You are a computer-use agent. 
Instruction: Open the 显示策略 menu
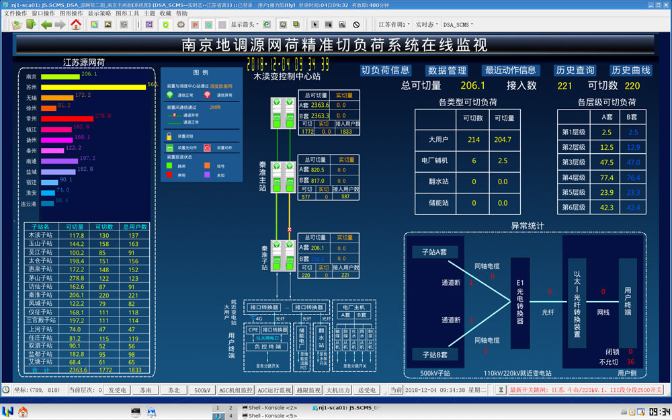[x=99, y=13]
